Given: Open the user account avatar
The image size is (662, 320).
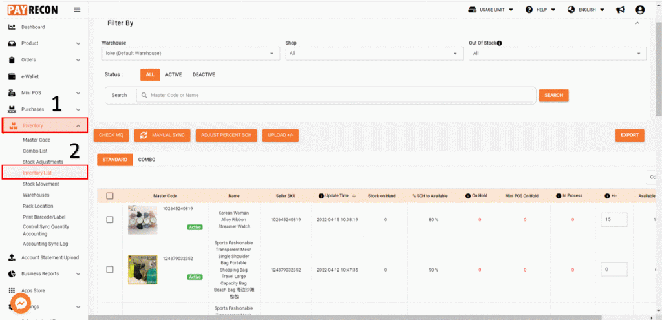Looking at the screenshot, I should point(640,10).
